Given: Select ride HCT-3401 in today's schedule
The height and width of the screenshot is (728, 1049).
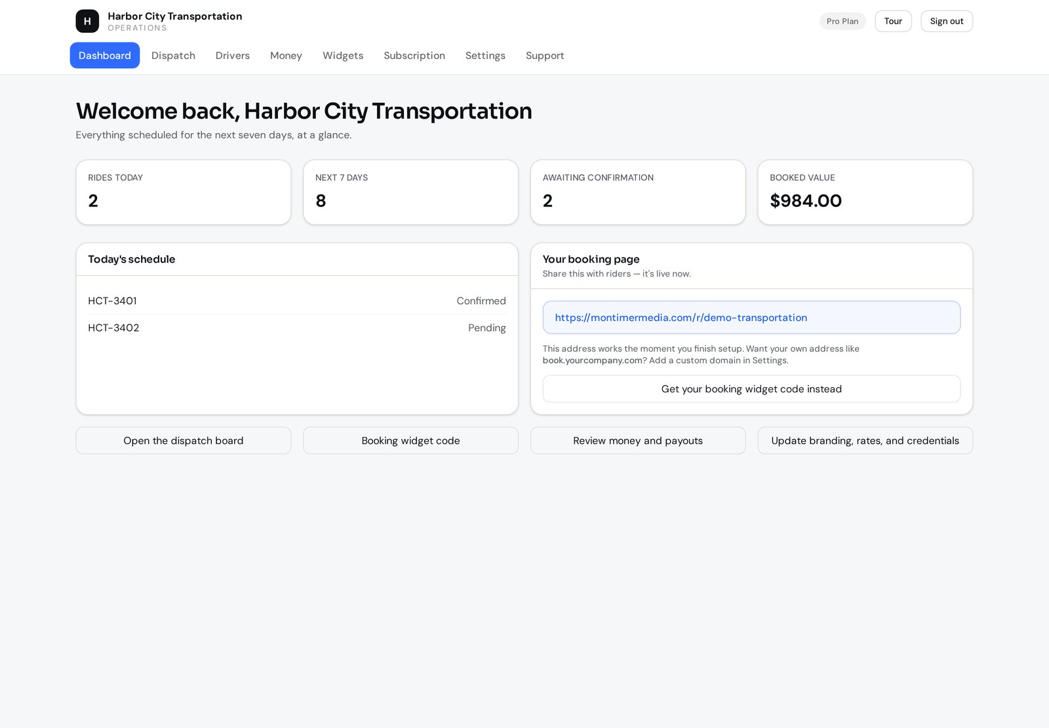Looking at the screenshot, I should [297, 301].
